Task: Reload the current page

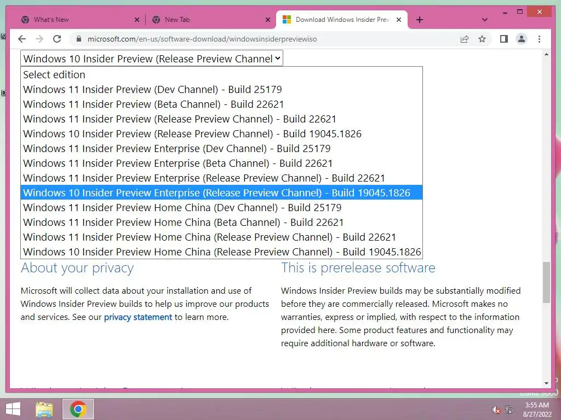Action: pos(57,39)
